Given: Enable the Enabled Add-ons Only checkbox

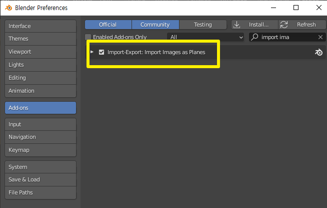Looking at the screenshot, I should (x=88, y=37).
